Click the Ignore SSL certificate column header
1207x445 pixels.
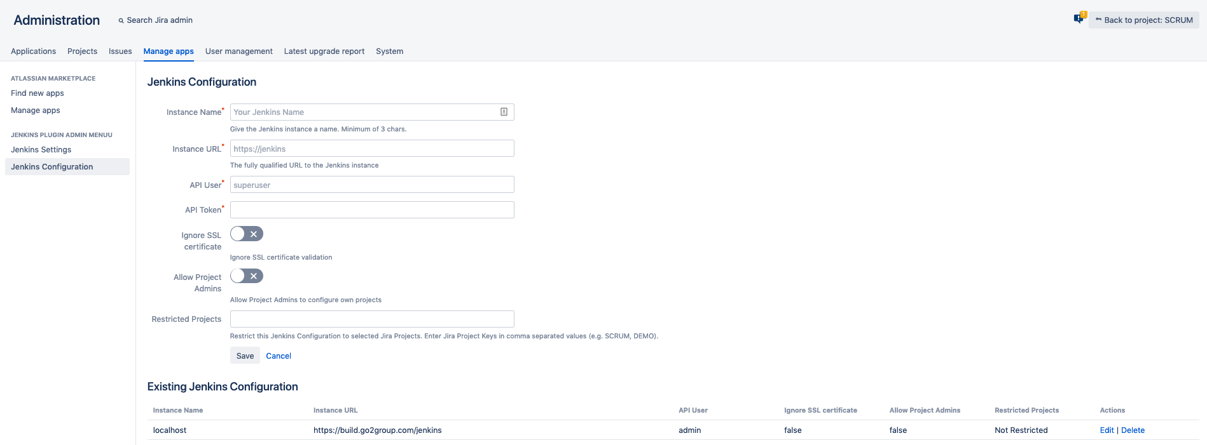click(x=820, y=411)
